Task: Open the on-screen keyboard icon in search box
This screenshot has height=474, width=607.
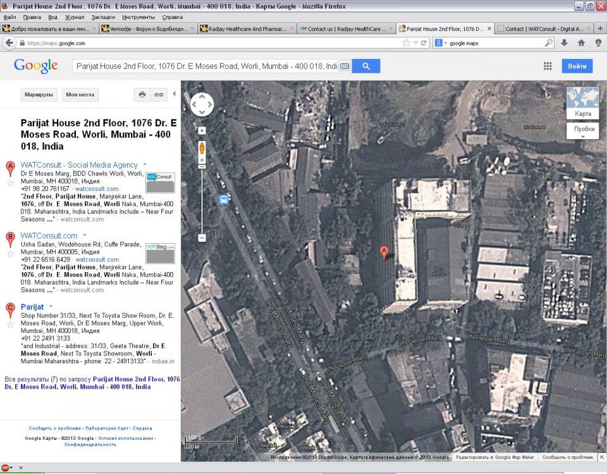Action: (x=345, y=66)
